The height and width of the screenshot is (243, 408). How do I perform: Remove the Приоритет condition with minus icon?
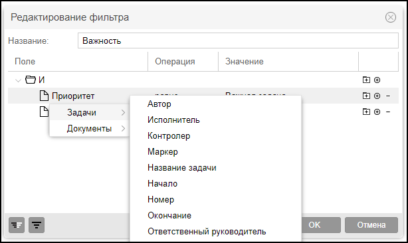click(388, 96)
